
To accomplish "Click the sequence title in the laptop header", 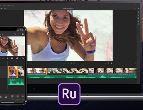I will click(68, 8).
